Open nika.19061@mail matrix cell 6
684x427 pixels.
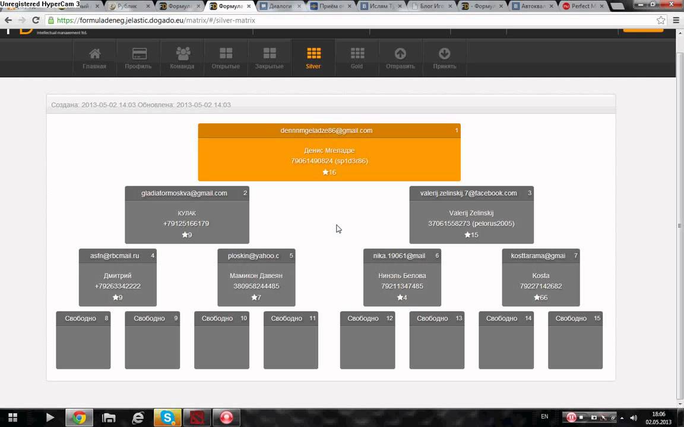coord(402,278)
